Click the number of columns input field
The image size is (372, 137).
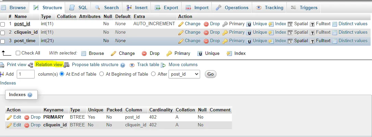coord(26,74)
